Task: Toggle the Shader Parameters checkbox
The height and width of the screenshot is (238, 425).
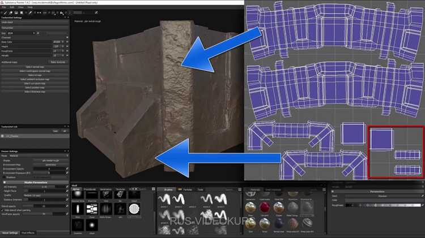Action: tap(5, 182)
